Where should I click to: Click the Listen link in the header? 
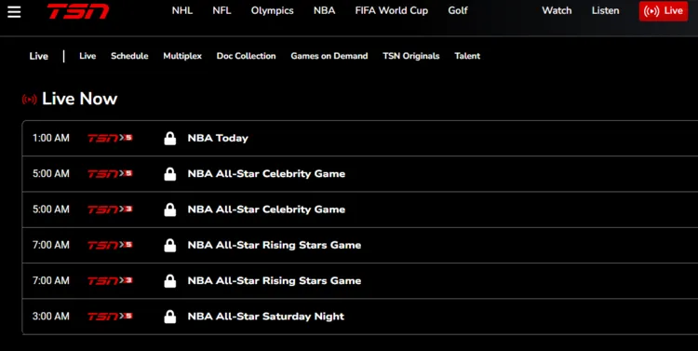point(606,10)
